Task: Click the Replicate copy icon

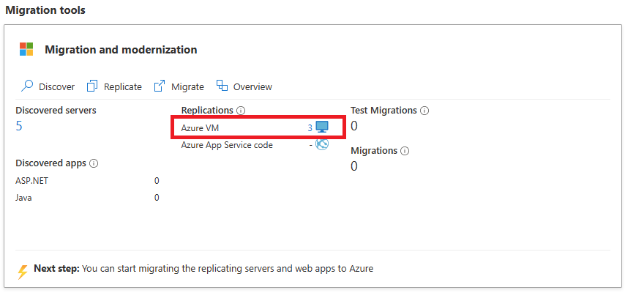Action: 92,86
